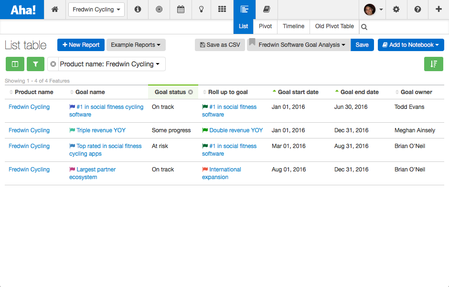Open the Largest partner ecosystem goal
Screen dimensions: 449x287
pyautogui.click(x=92, y=173)
